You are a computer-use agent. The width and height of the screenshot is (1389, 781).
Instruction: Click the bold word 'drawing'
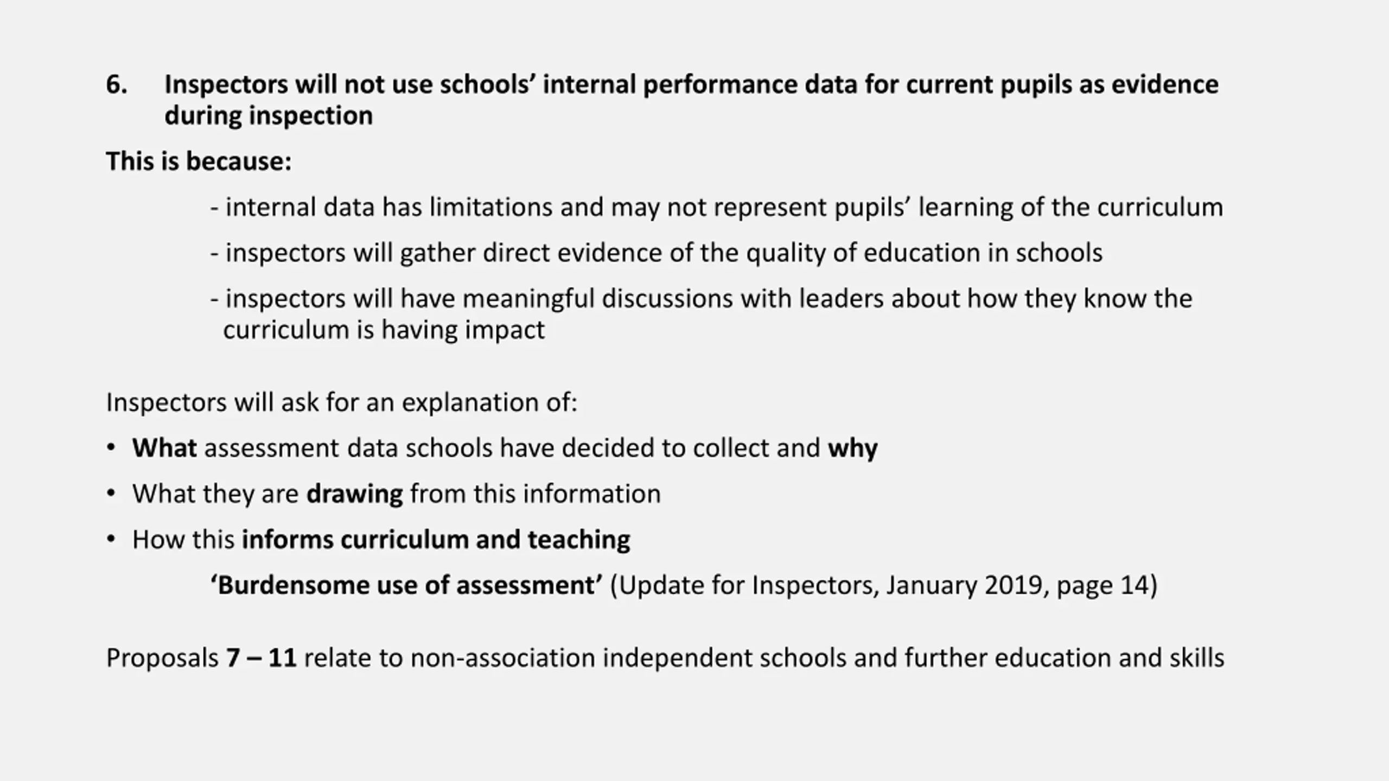coord(354,495)
